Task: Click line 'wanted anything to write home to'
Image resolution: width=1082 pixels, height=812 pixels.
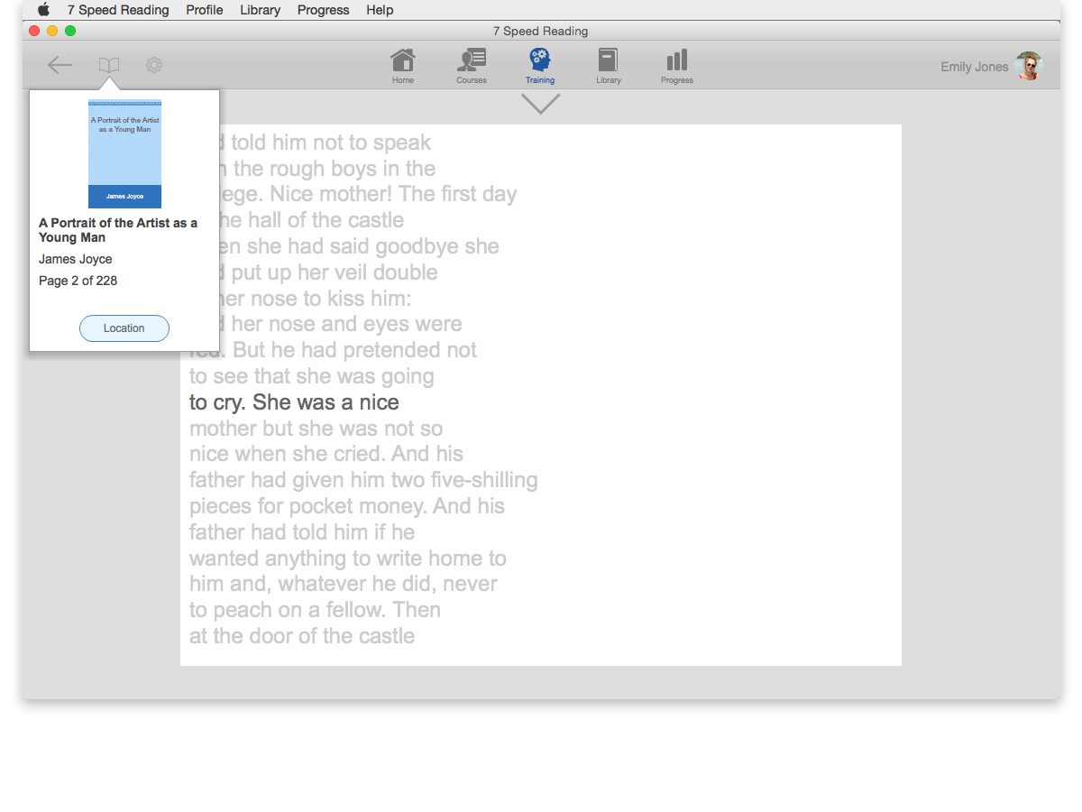Action: pyautogui.click(x=348, y=558)
